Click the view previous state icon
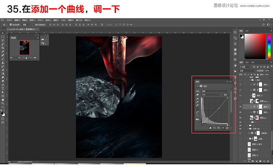 [x=214, y=128]
